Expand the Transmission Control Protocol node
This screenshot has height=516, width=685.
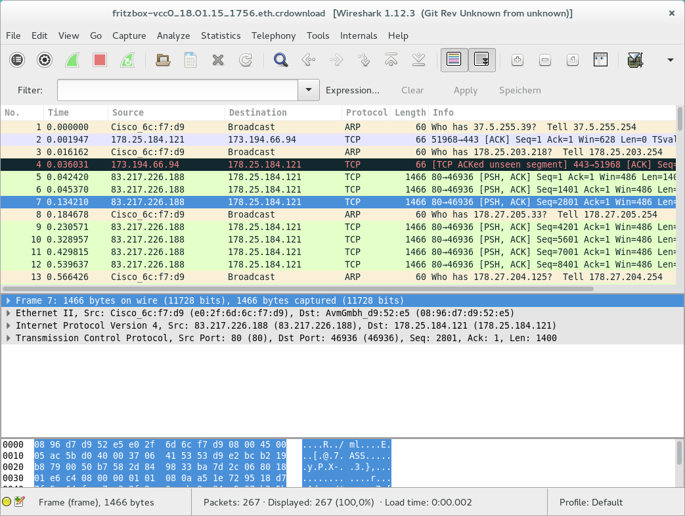pyautogui.click(x=9, y=338)
